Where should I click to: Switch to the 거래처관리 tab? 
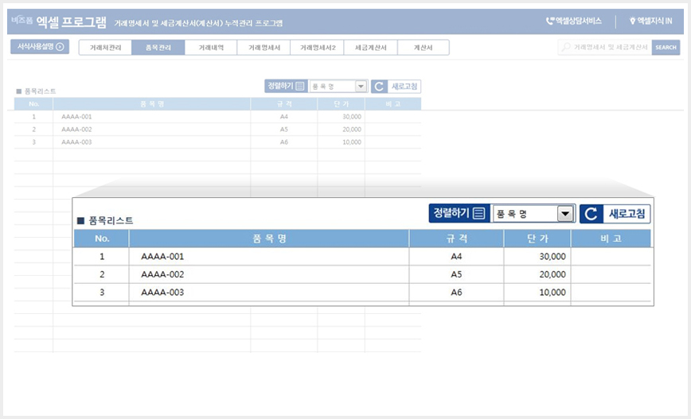click(x=105, y=48)
